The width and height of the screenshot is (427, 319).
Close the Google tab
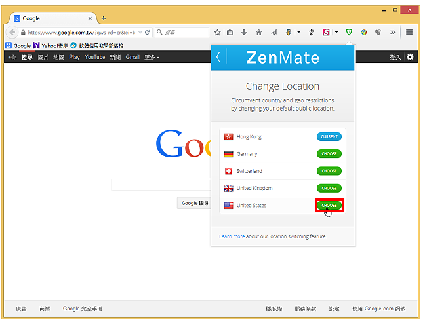(90, 18)
